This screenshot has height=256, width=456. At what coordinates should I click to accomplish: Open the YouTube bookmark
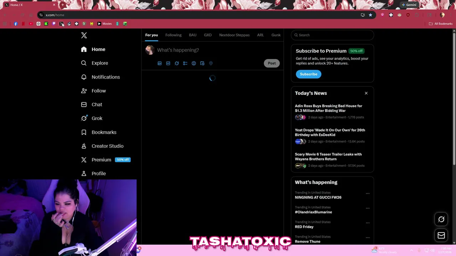(x=31, y=24)
